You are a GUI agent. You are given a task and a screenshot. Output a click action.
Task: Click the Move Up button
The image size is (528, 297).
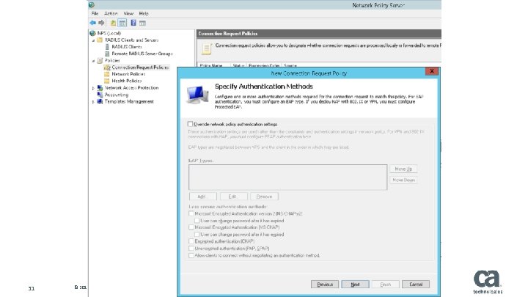click(403, 169)
